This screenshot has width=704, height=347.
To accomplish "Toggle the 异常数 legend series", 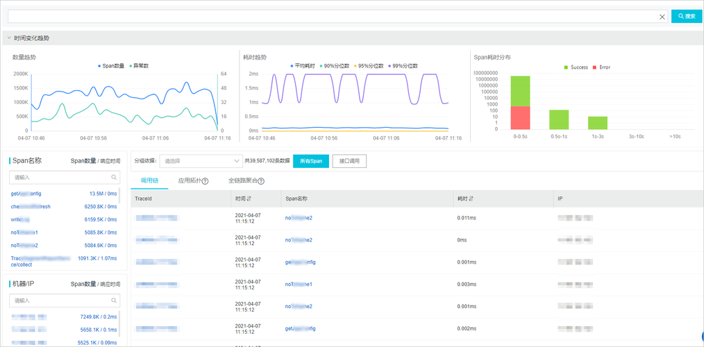I will 139,65.
